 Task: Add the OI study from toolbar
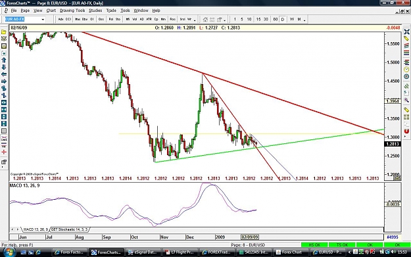pyautogui.click(x=92, y=19)
